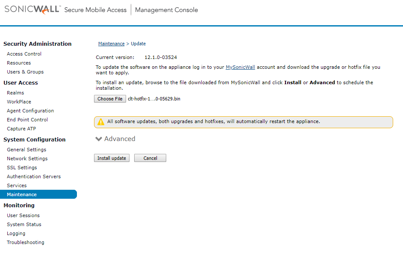Image resolution: width=403 pixels, height=256 pixels.
Task: Open End Point Control page
Action: pos(27,120)
